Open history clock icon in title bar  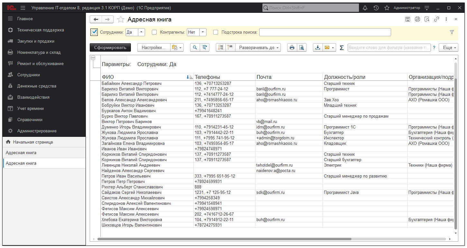(376, 8)
